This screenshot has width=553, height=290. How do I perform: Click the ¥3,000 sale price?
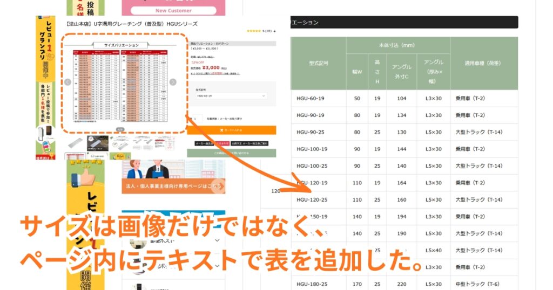[211, 67]
